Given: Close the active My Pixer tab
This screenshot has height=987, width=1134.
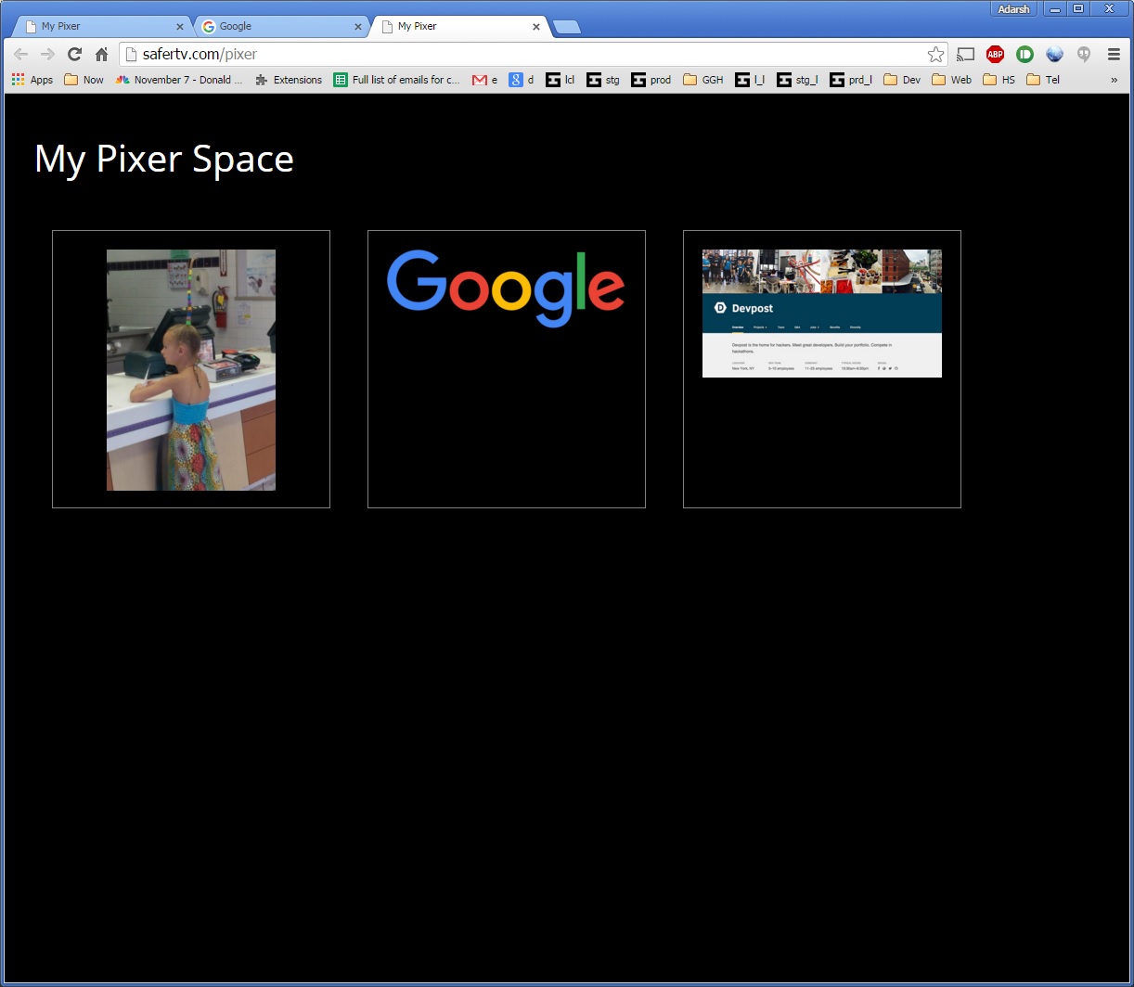Looking at the screenshot, I should click(x=536, y=27).
